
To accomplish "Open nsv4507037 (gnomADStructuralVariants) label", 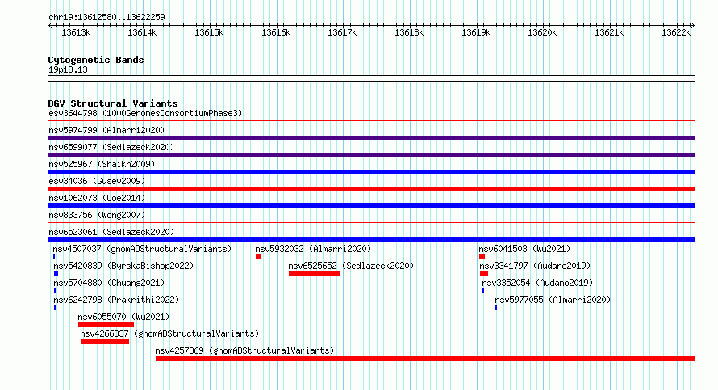I will [x=142, y=249].
